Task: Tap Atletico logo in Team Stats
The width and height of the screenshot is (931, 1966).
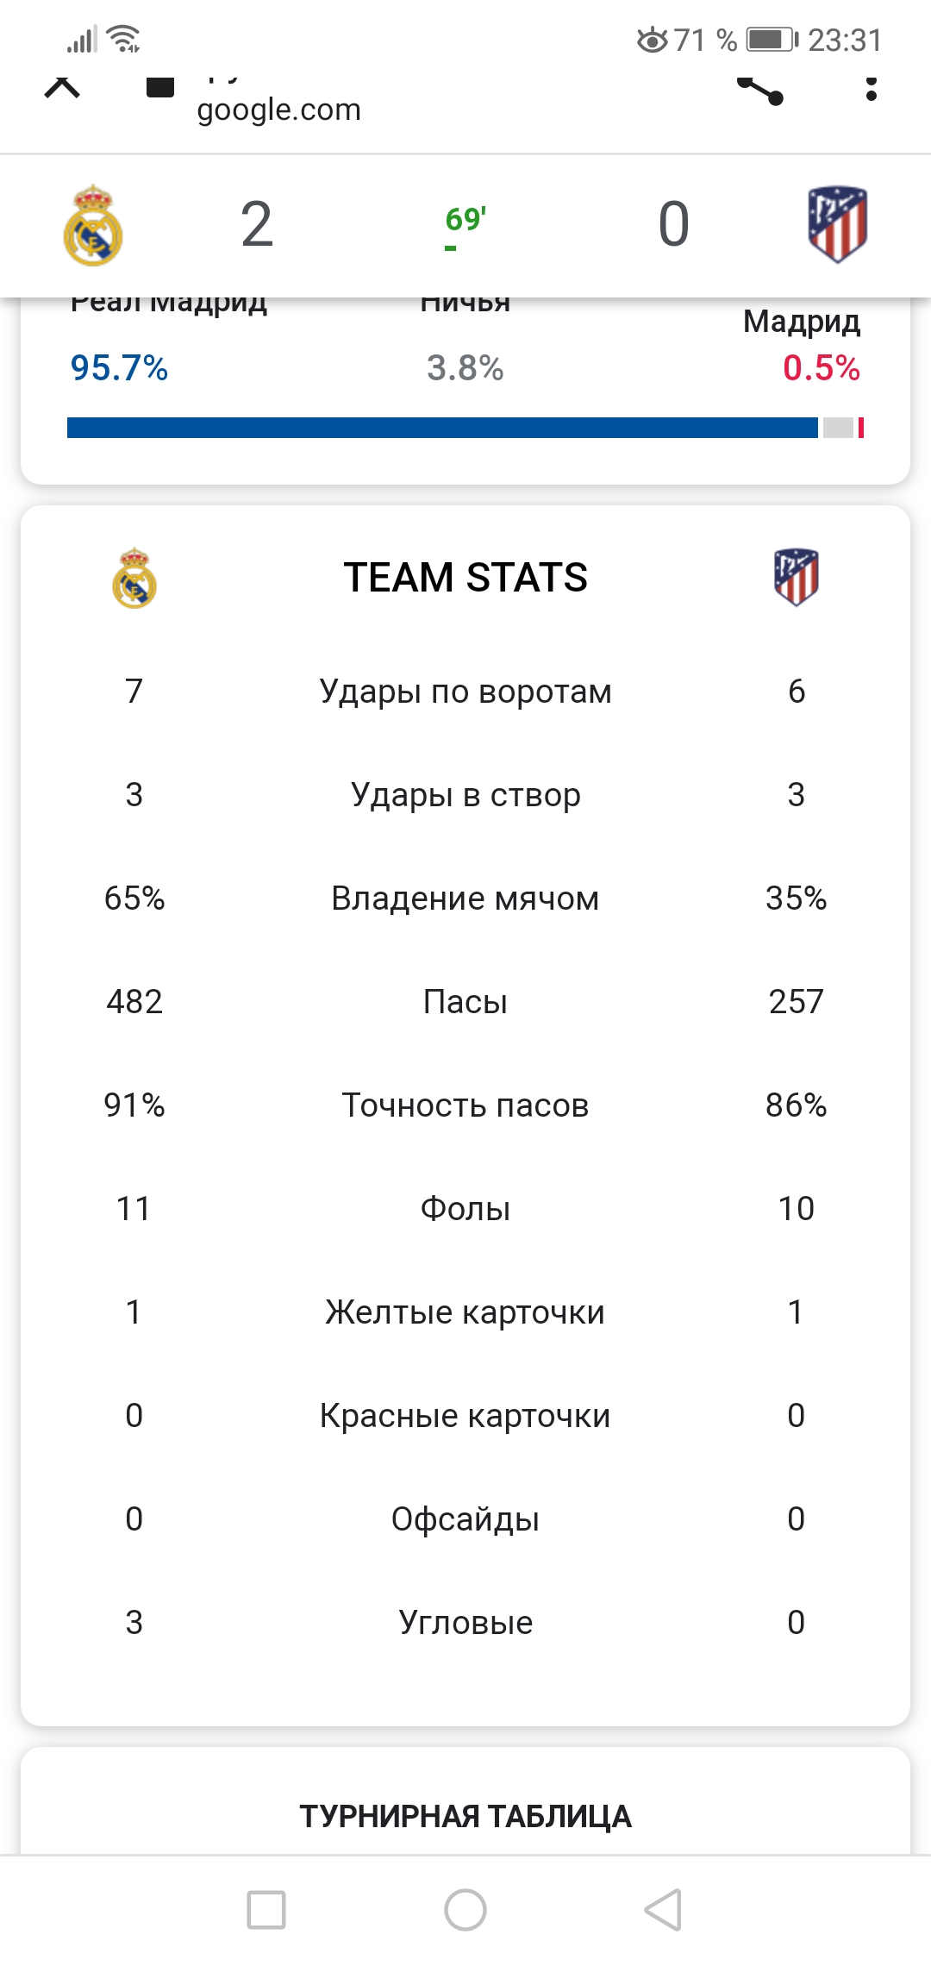Action: point(797,577)
